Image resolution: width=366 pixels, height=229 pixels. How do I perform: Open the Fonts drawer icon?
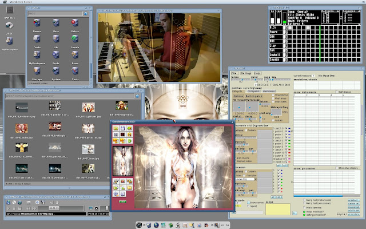37,39
